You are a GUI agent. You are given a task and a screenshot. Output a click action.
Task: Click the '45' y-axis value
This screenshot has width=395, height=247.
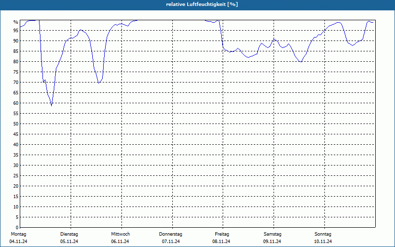click(x=16, y=134)
